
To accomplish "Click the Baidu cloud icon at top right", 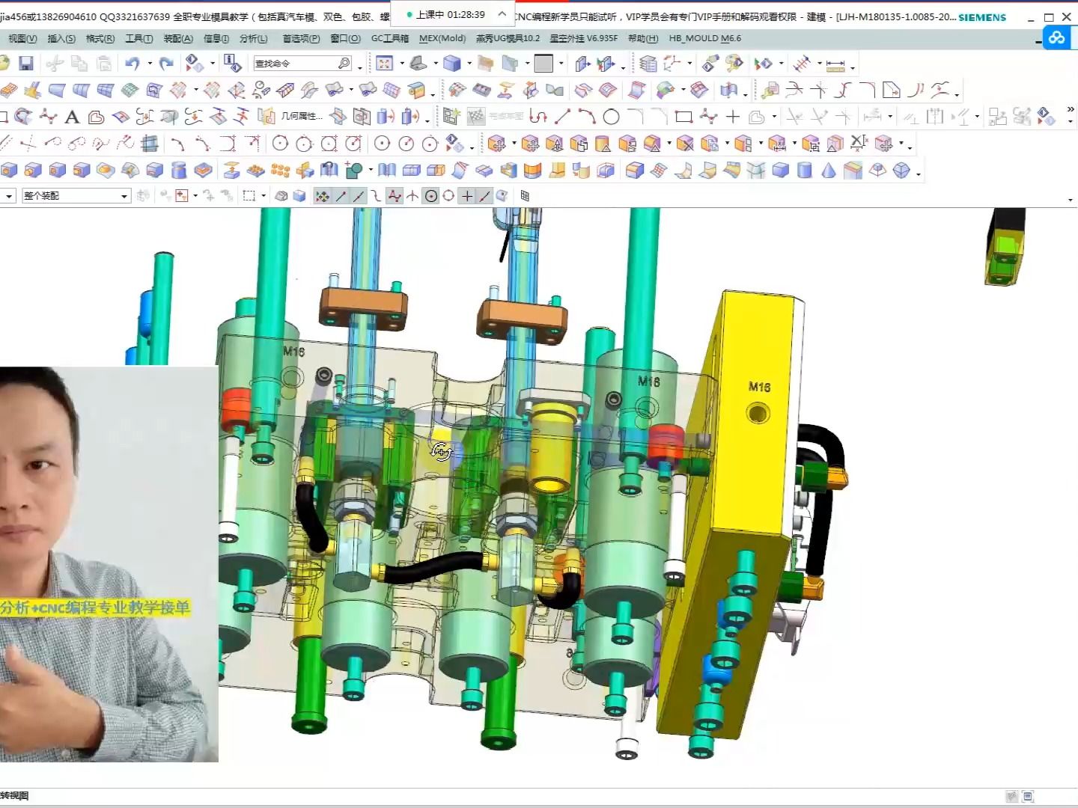I will click(x=1056, y=37).
